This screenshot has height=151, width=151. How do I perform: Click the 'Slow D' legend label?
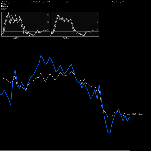[6, 4]
